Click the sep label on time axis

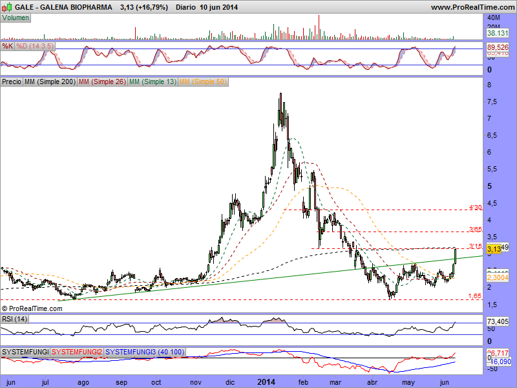coord(121,382)
